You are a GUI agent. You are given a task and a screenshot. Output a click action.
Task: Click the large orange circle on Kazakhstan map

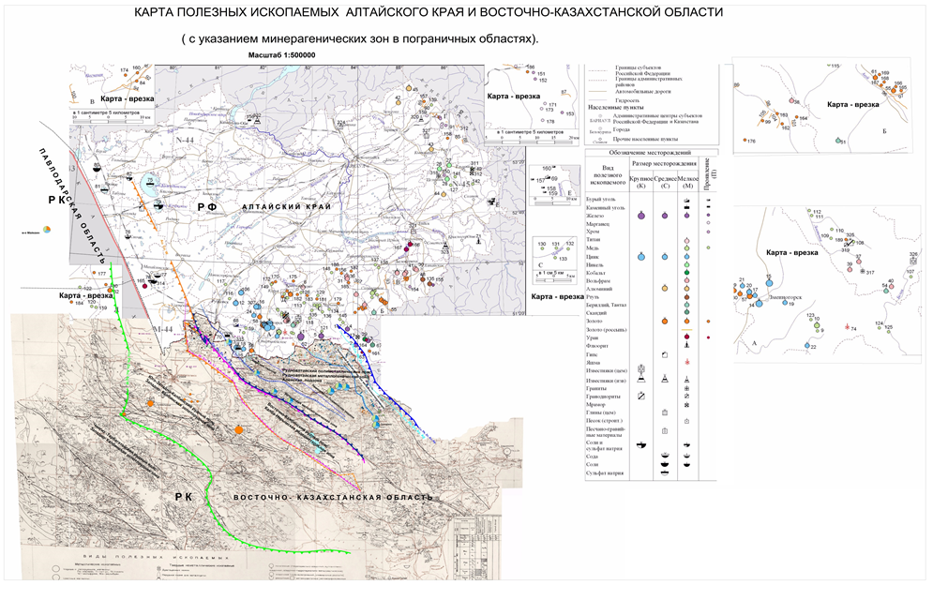click(239, 429)
